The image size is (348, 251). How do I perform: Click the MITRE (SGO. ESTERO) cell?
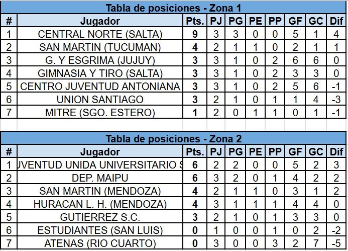coord(100,112)
